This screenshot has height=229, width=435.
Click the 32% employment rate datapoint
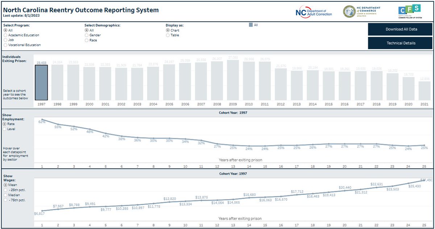click(x=201, y=140)
